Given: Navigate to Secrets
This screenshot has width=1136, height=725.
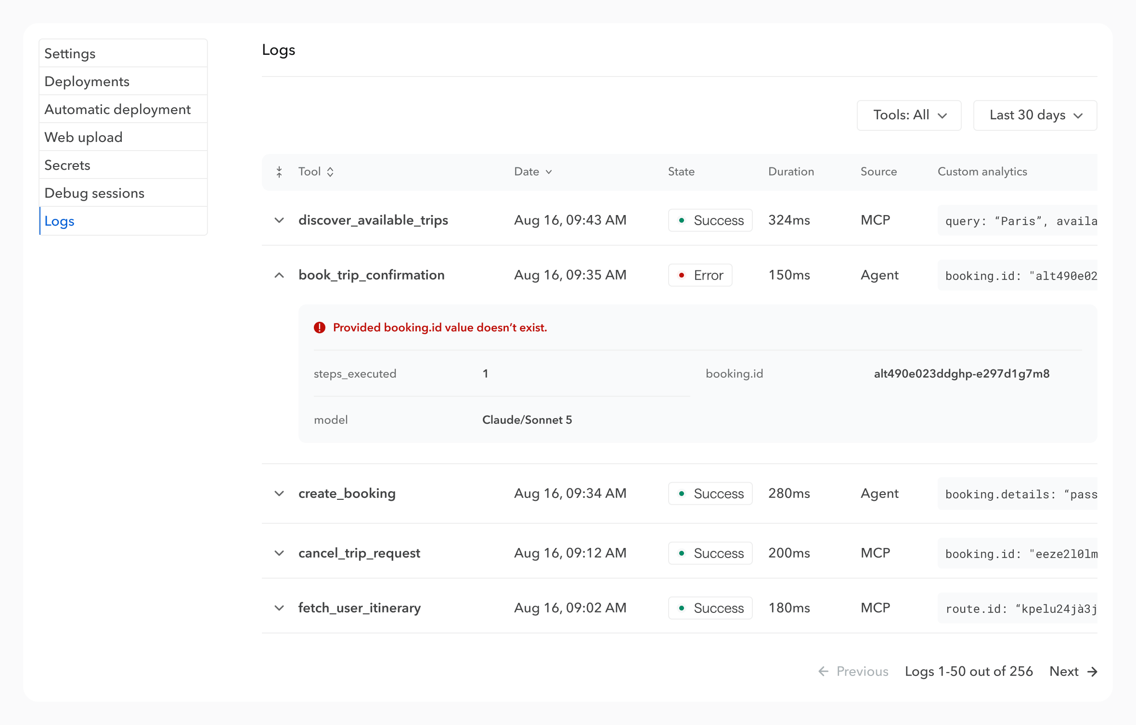Looking at the screenshot, I should pyautogui.click(x=123, y=165).
